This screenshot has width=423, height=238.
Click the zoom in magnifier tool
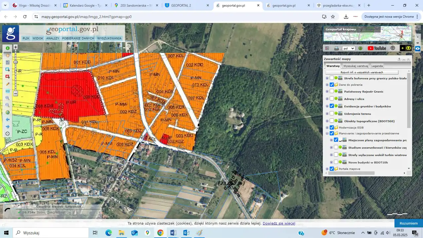point(8,98)
